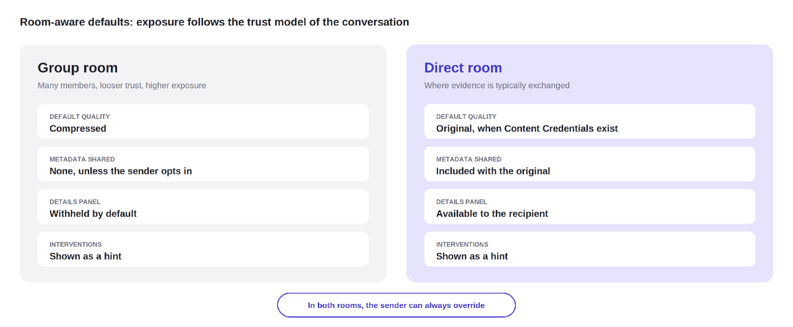Select the Direct room "METADATA SHARED" label
The width and height of the screenshot is (793, 327).
point(469,159)
